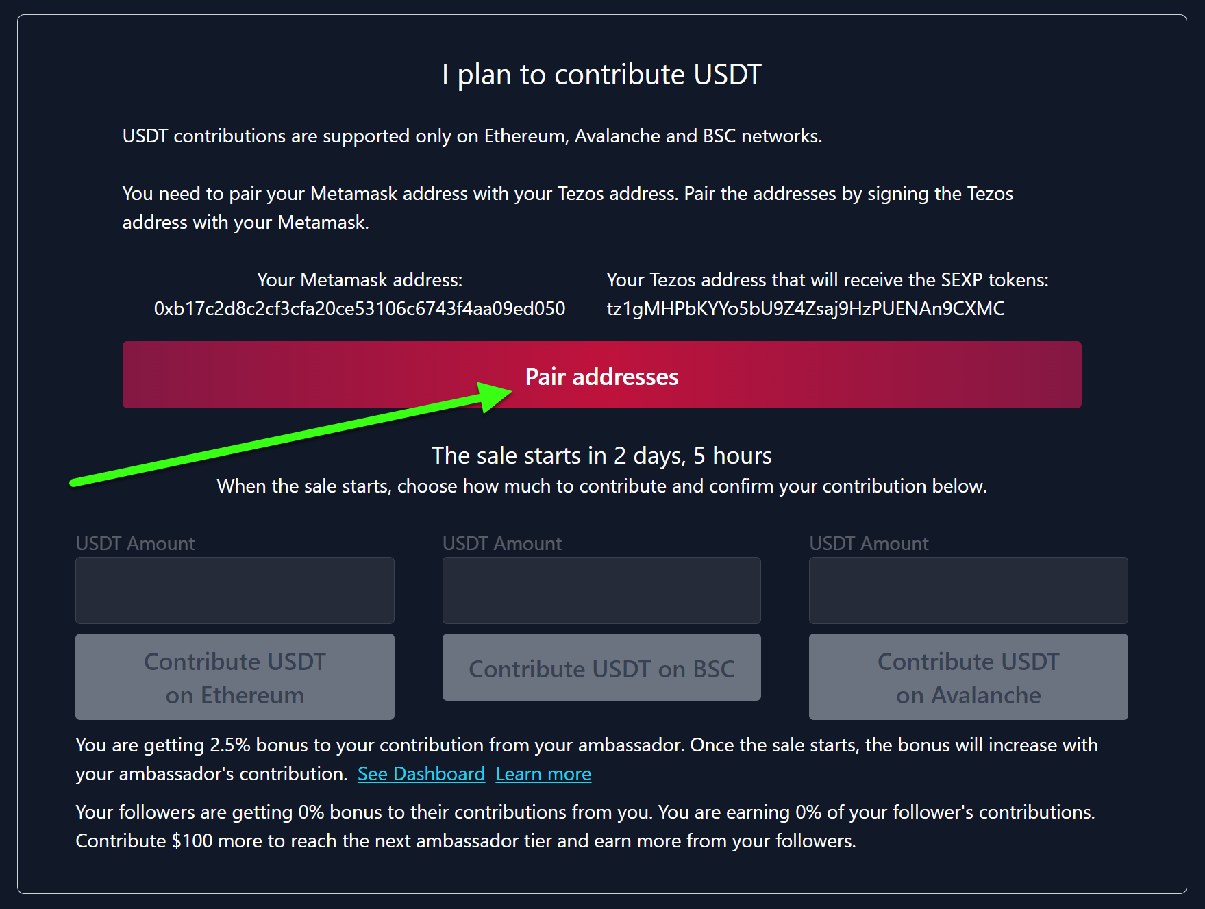
Task: Open the See Dashboard link
Action: (x=421, y=773)
